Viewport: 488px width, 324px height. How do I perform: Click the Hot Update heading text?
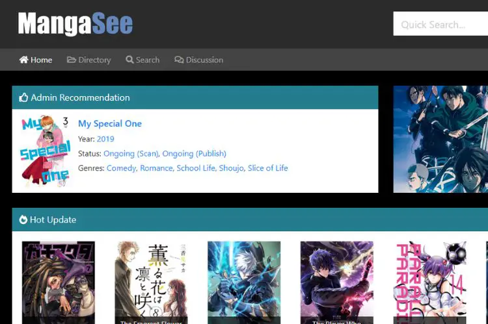pyautogui.click(x=53, y=219)
